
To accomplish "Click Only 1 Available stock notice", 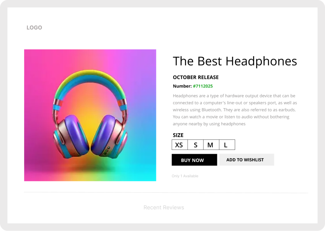I will pyautogui.click(x=185, y=176).
